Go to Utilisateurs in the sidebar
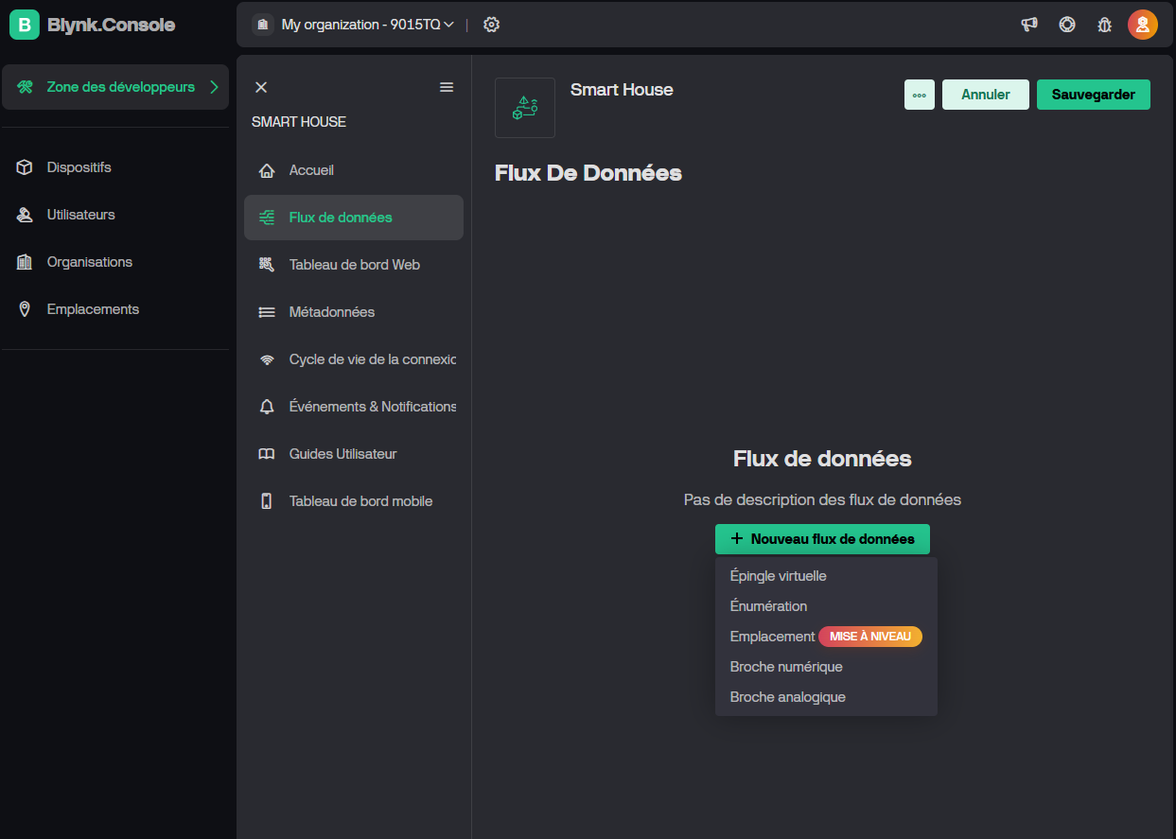The width and height of the screenshot is (1176, 839). [x=115, y=215]
